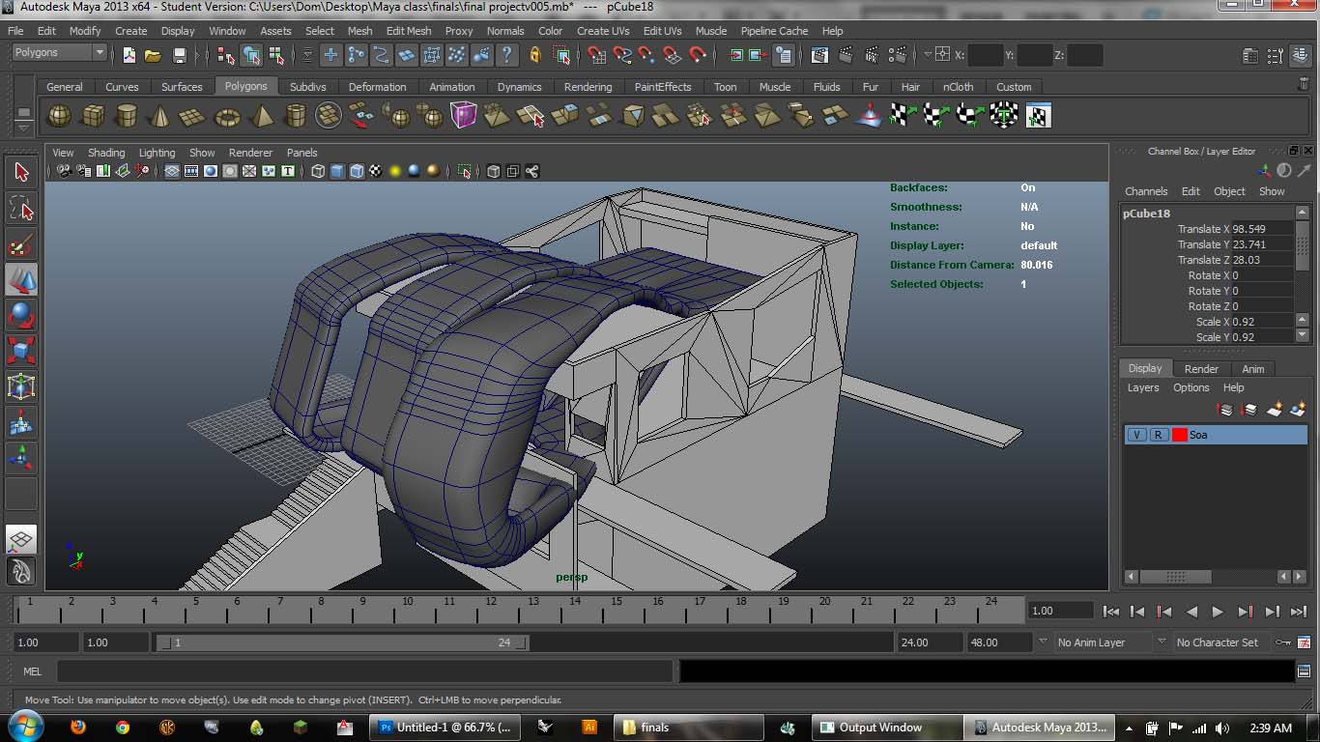
Task: Activate the Select tool arrow in toolbox
Action: point(21,173)
